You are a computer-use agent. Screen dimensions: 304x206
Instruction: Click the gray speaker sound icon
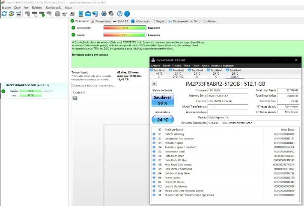coord(111,14)
